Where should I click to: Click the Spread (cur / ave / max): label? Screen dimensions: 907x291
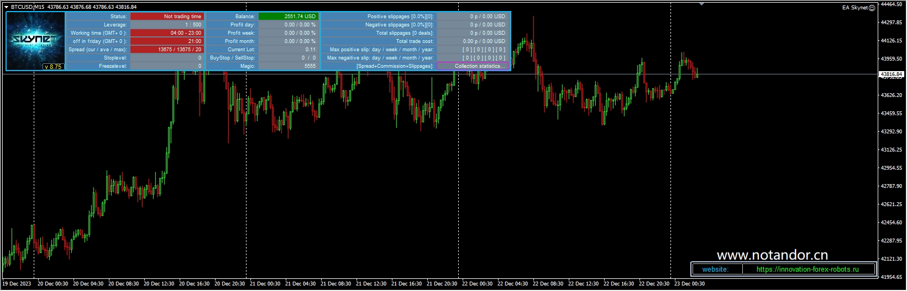[98, 50]
